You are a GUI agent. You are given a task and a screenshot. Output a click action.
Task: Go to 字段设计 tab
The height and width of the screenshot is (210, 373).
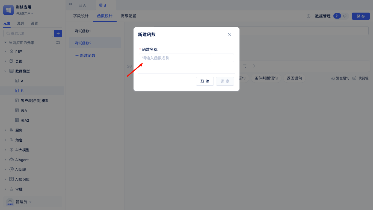point(81,16)
